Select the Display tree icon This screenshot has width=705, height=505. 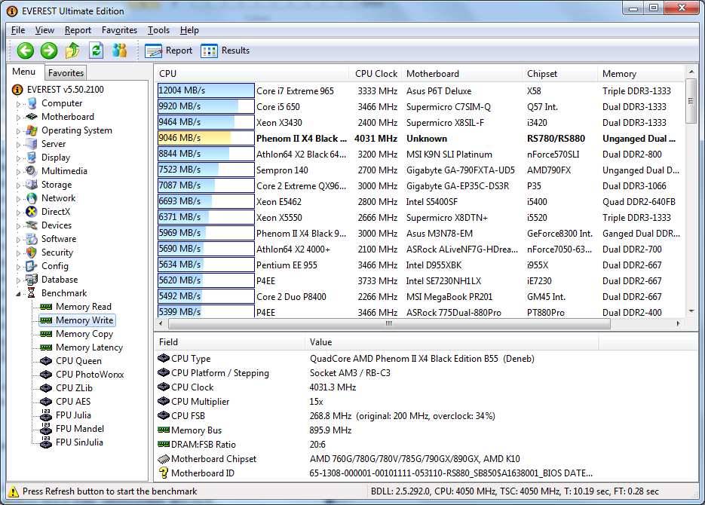click(x=32, y=158)
